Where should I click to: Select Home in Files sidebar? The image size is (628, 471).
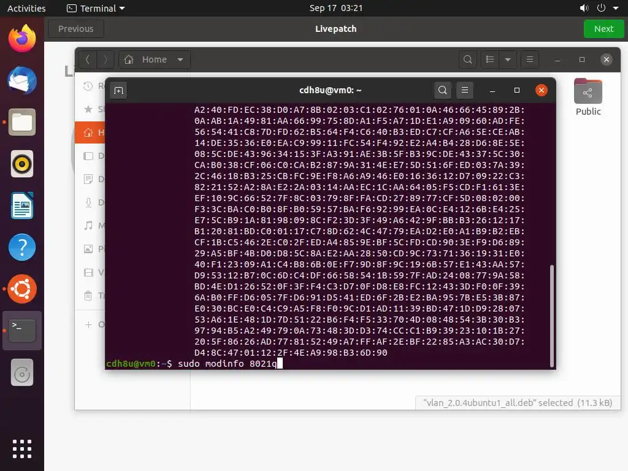[x=90, y=132]
